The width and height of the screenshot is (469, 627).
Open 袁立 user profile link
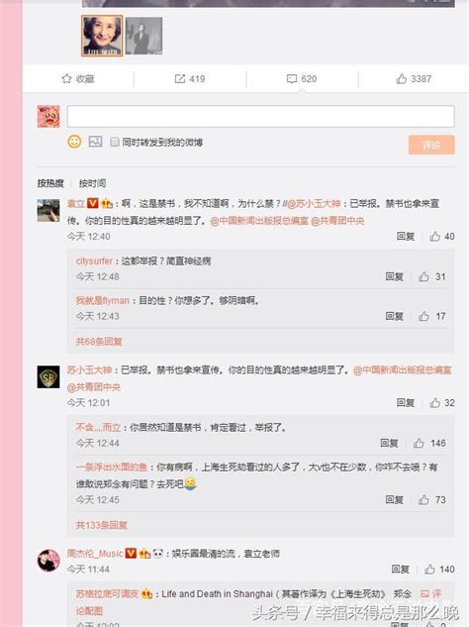76,203
